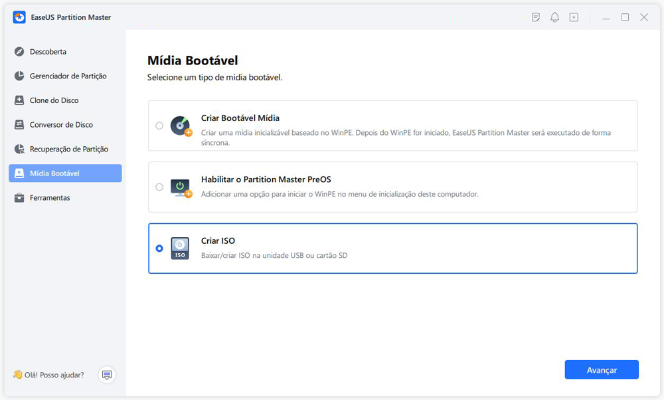Choose the Criar ISO option card
664x400 pixels.
pyautogui.click(x=393, y=249)
